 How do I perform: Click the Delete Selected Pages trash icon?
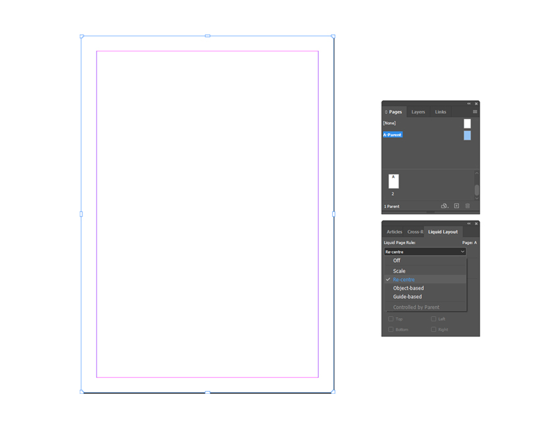pyautogui.click(x=468, y=206)
